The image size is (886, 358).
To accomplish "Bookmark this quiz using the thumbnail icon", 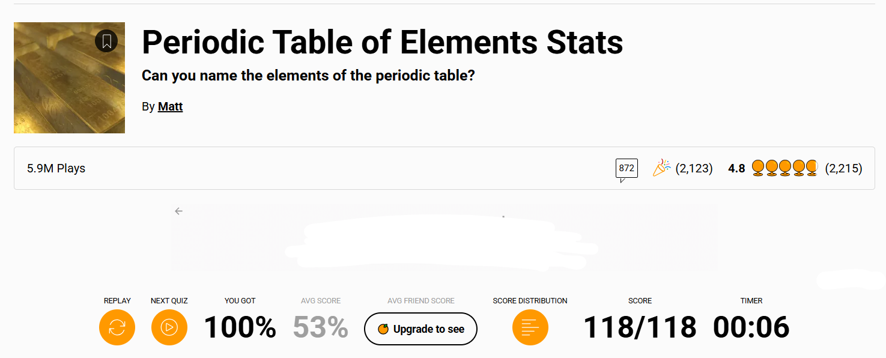I will [x=106, y=41].
